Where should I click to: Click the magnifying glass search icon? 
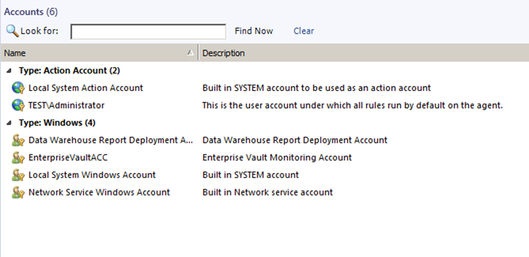click(12, 31)
